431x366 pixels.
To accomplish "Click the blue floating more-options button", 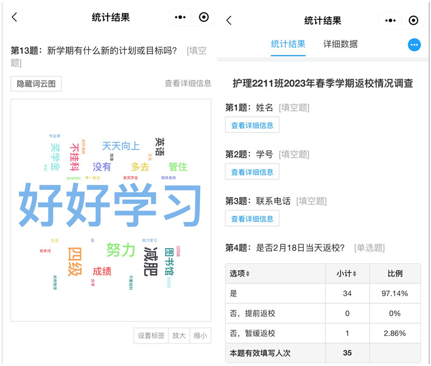I will tap(414, 45).
